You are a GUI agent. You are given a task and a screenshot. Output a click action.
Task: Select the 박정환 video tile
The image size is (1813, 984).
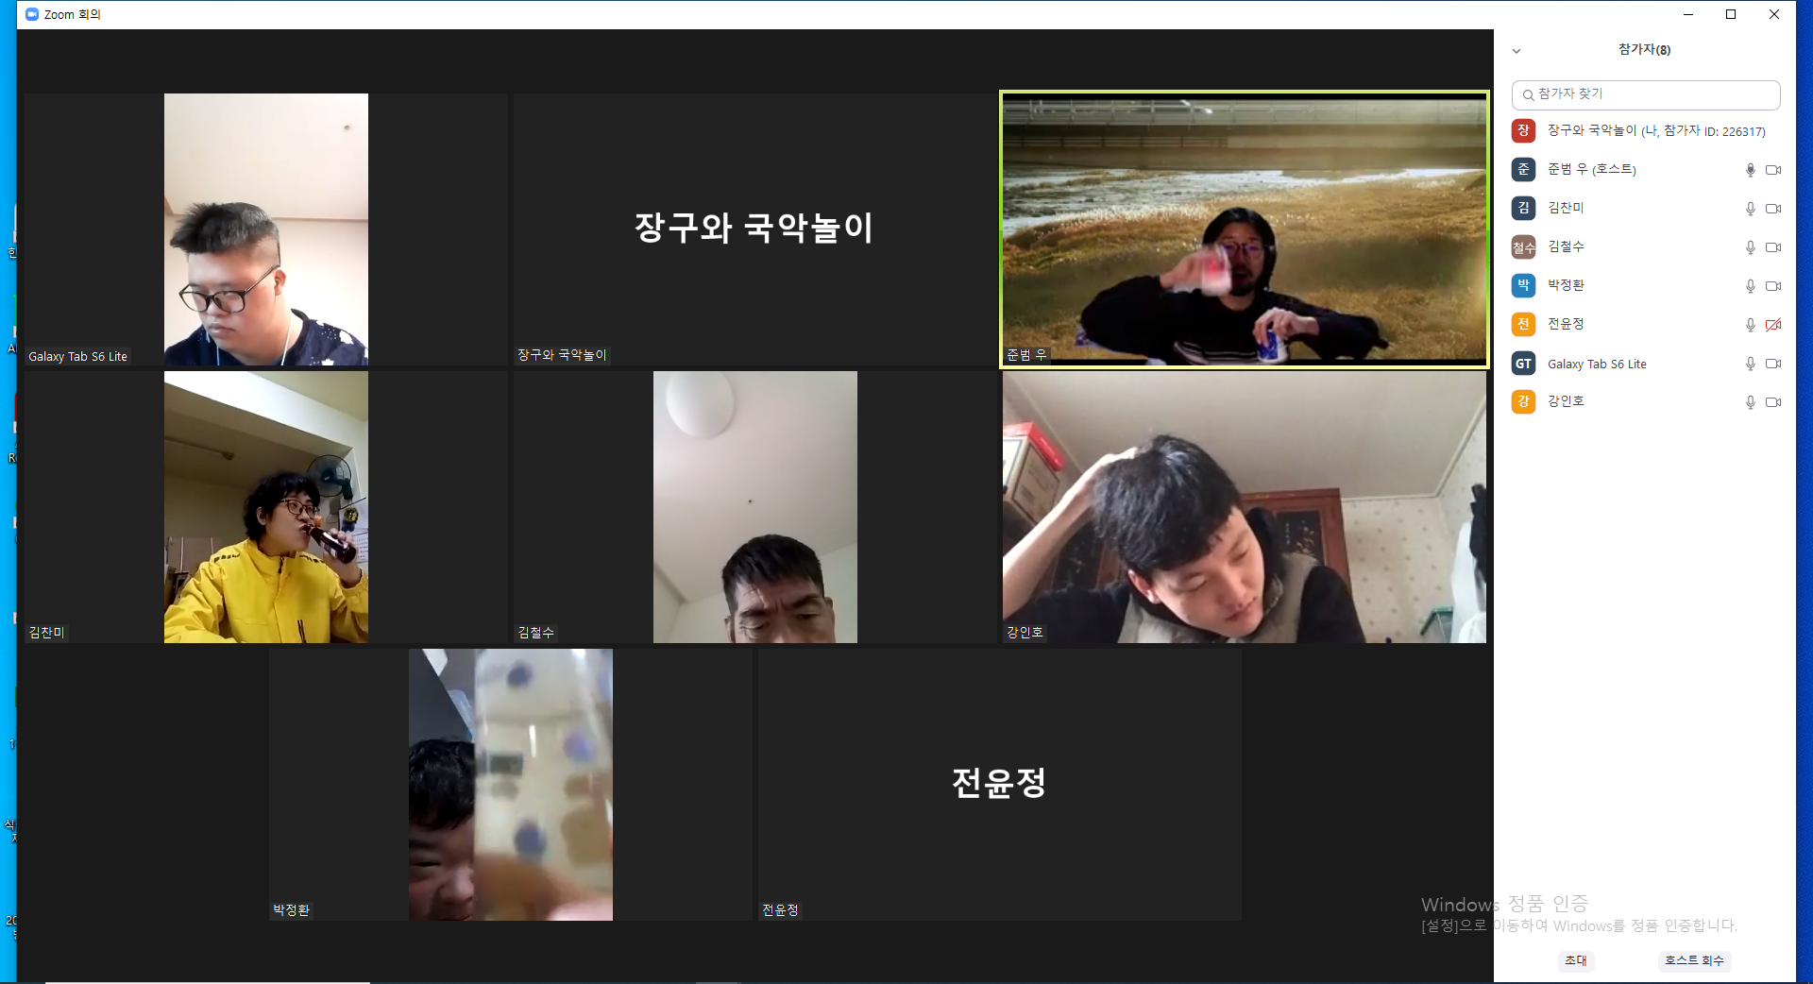click(x=511, y=785)
